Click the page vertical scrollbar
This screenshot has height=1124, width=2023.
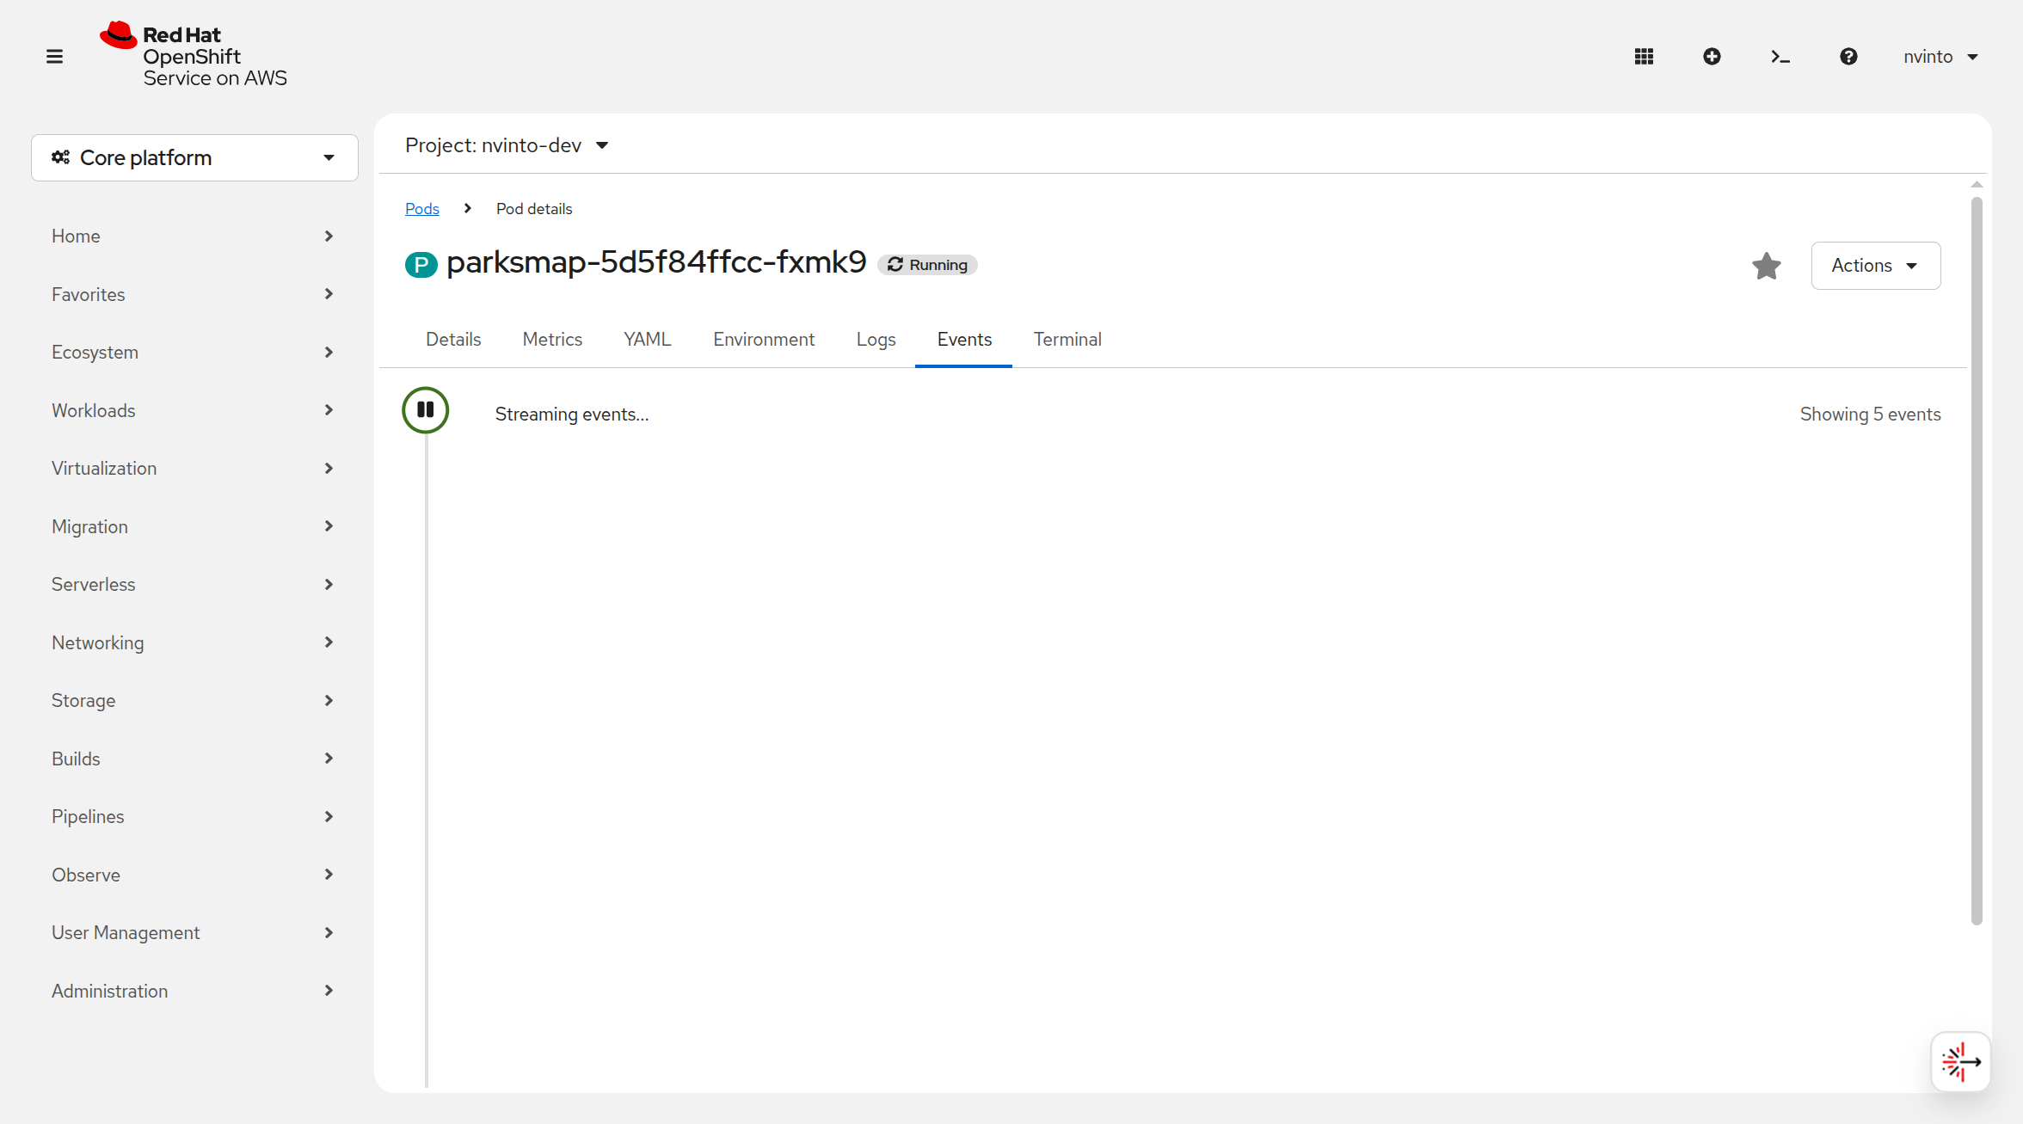[1977, 561]
